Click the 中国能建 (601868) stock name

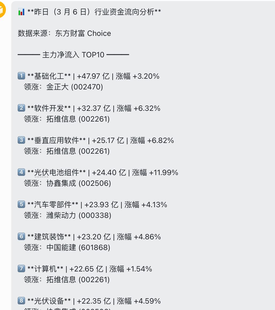coord(78,248)
